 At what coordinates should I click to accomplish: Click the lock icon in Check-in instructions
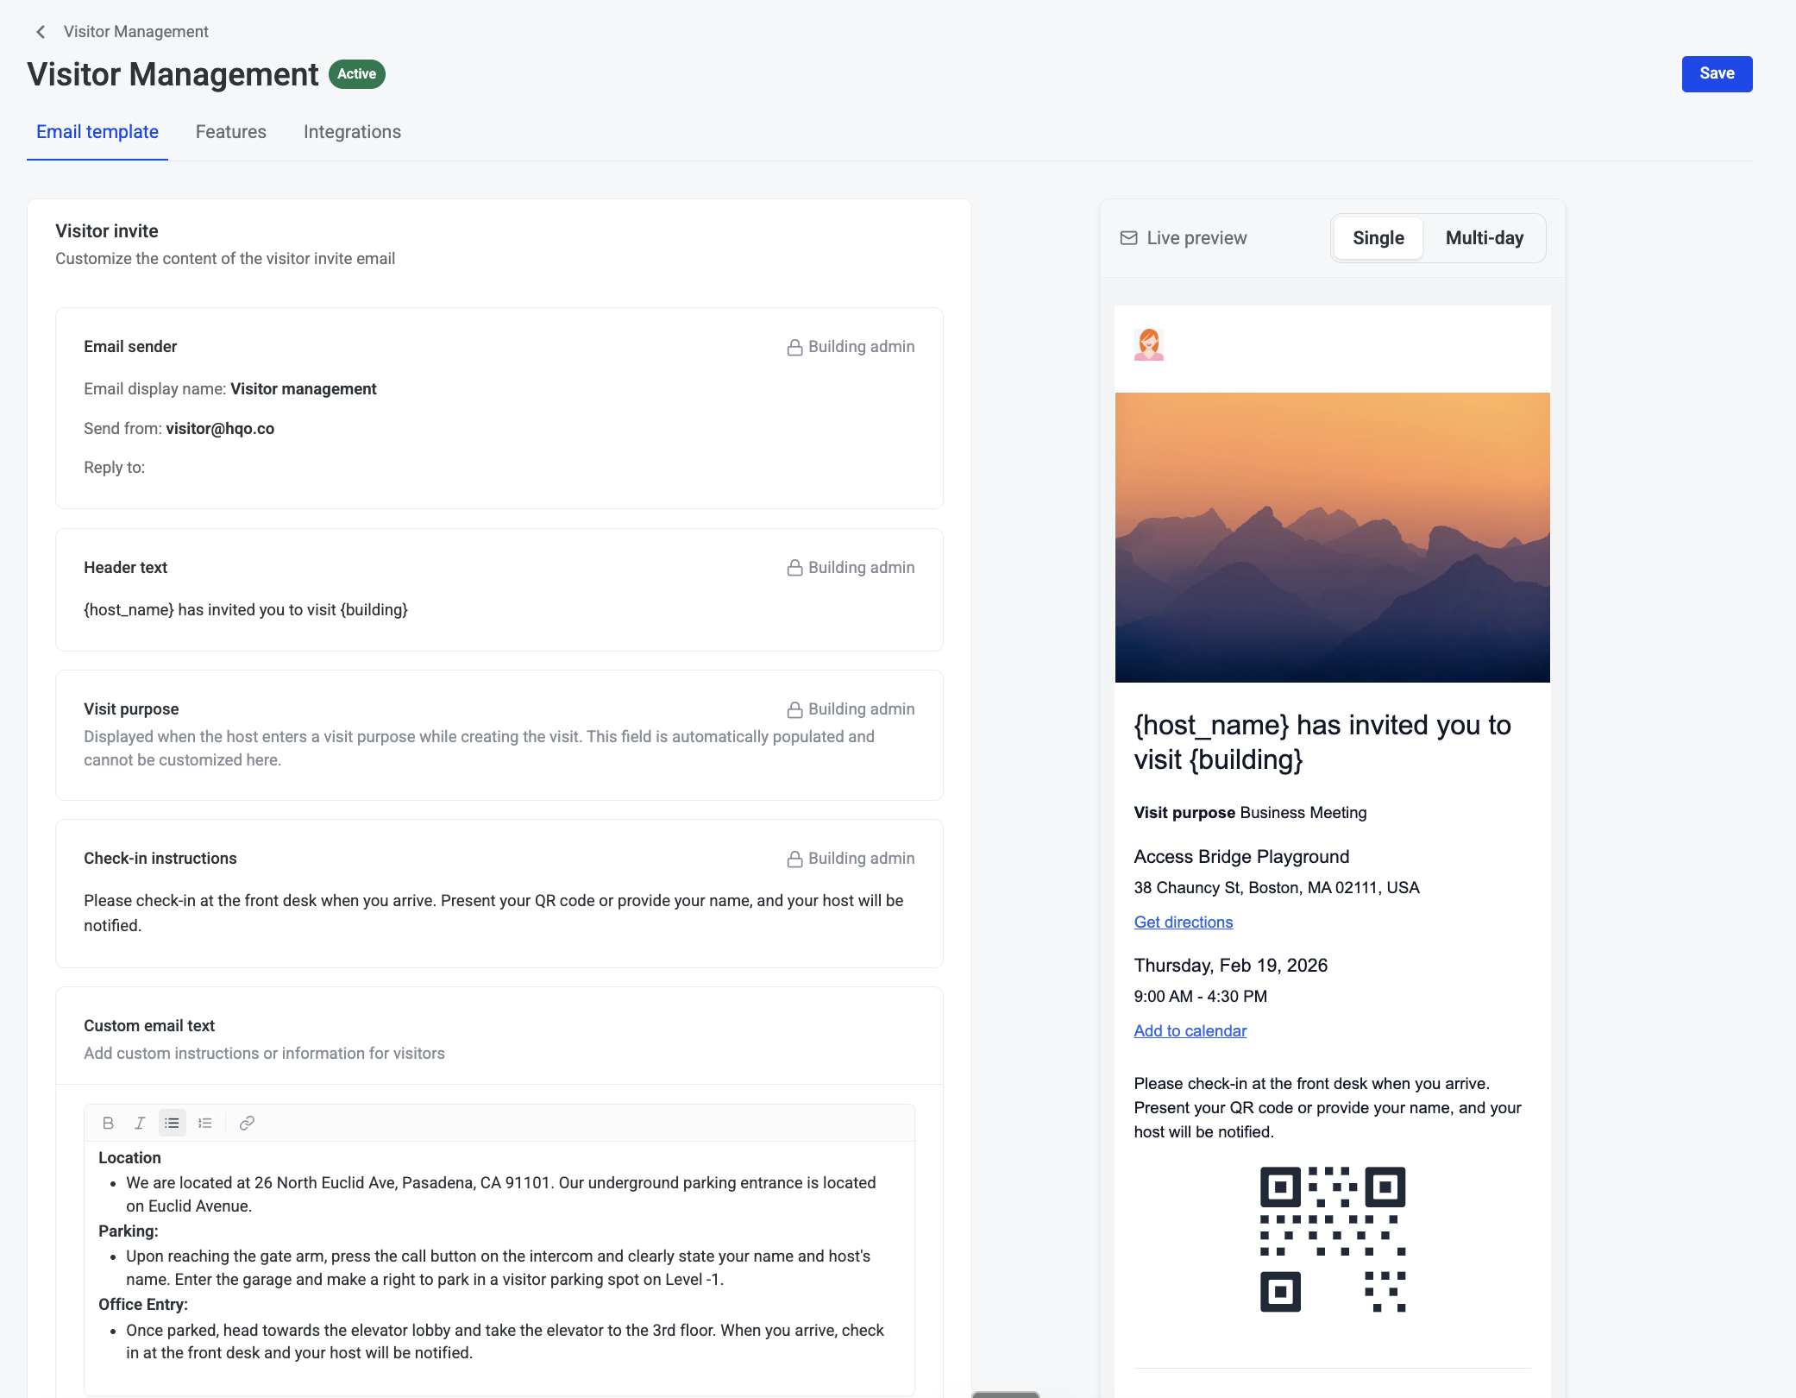tap(794, 859)
